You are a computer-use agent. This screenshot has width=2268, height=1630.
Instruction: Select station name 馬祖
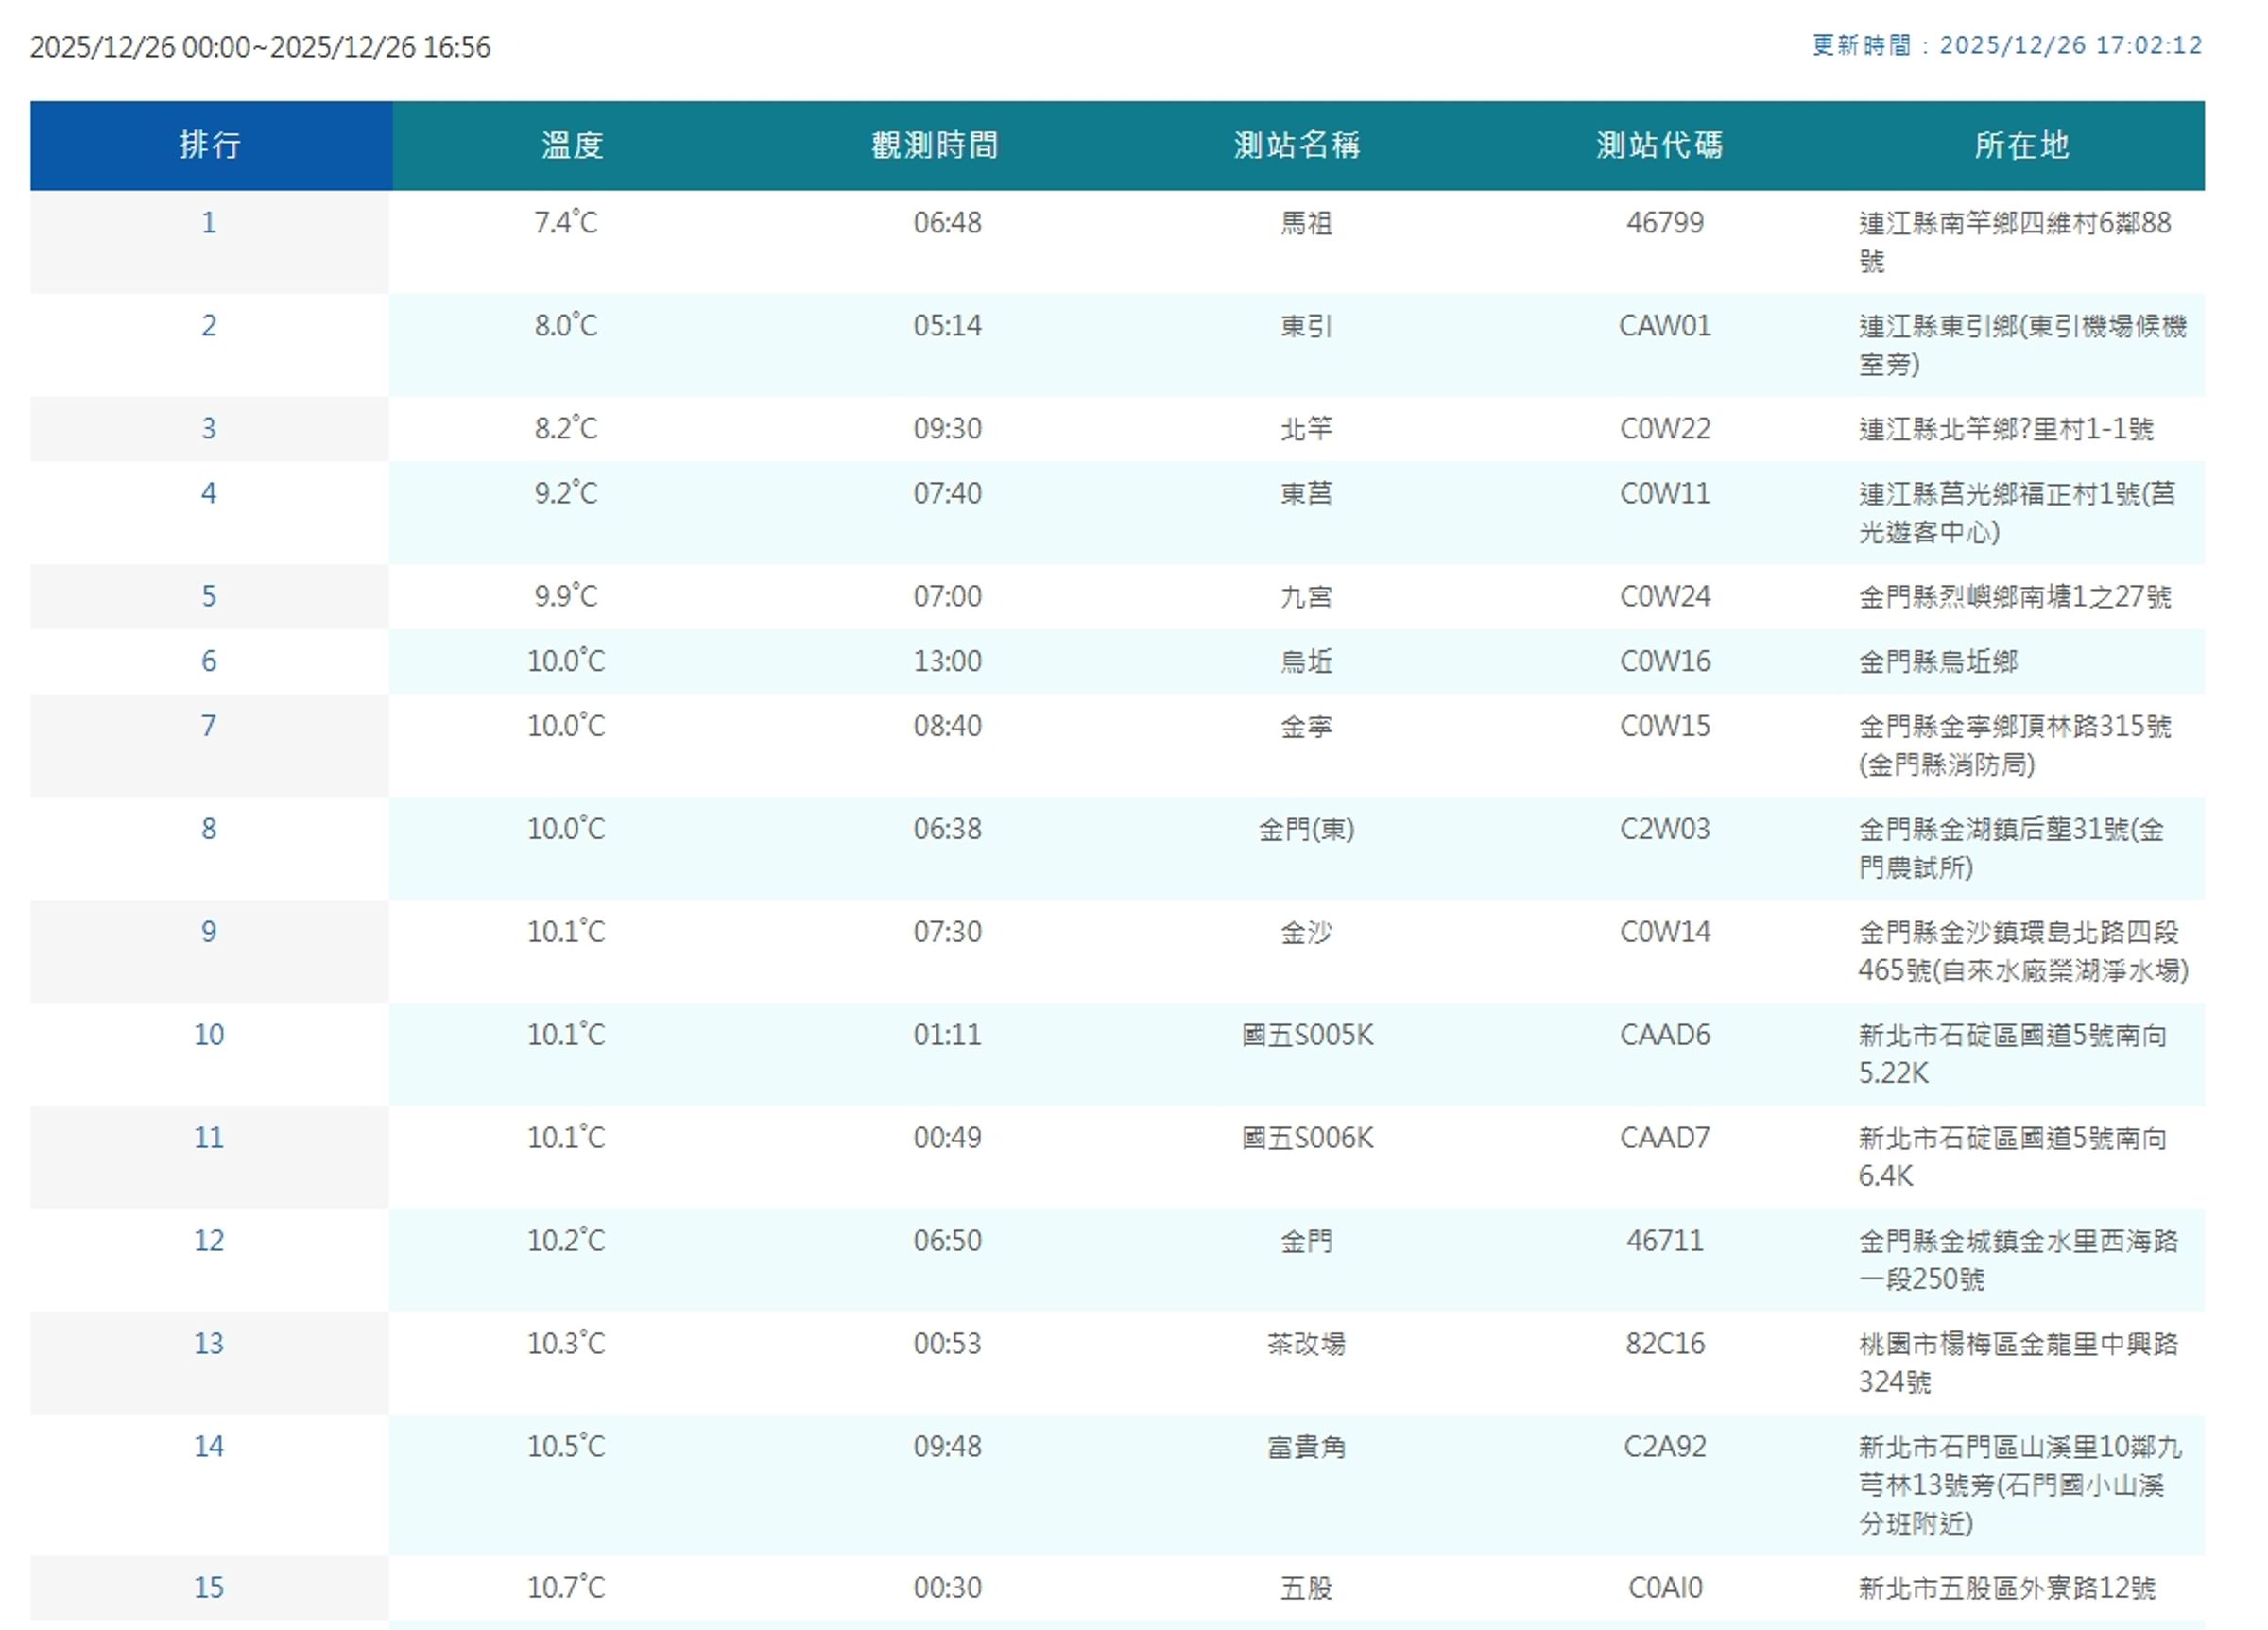1306,223
